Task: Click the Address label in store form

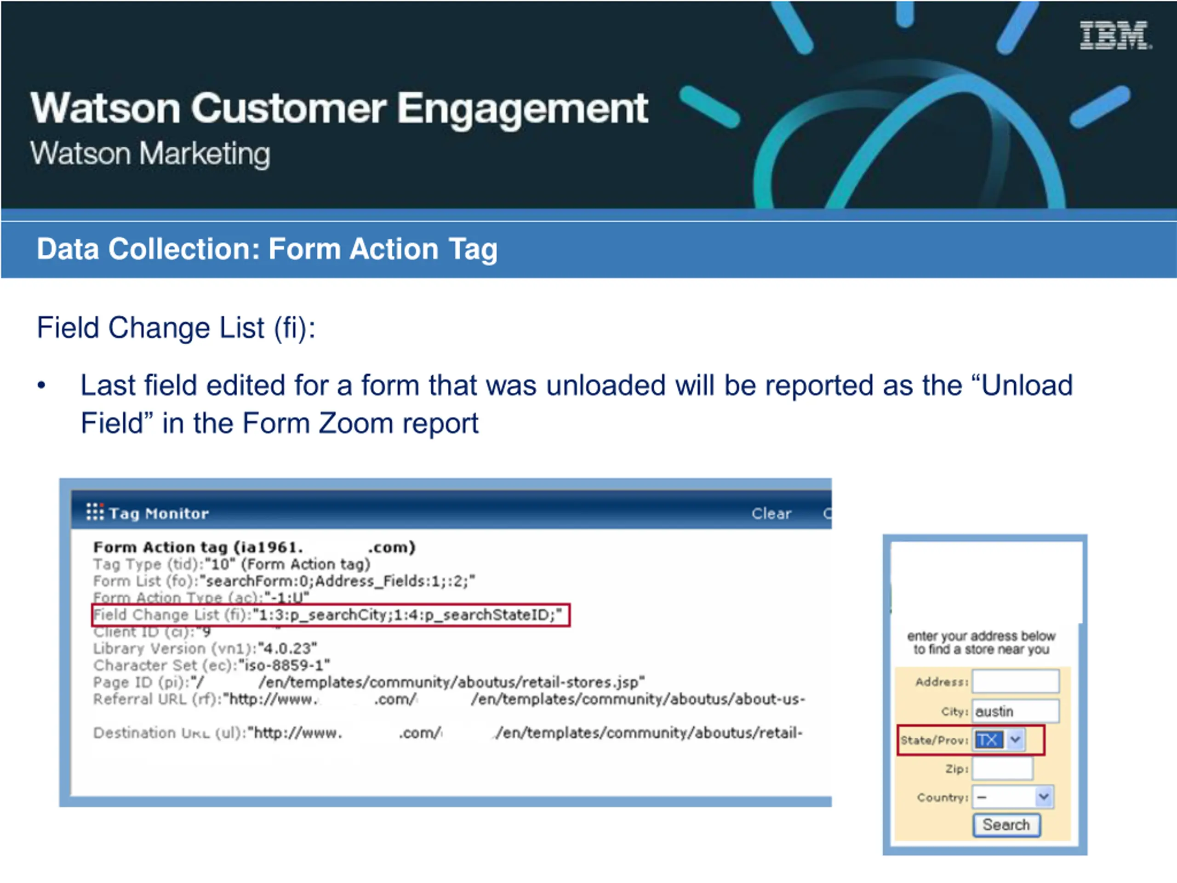Action: 941,682
